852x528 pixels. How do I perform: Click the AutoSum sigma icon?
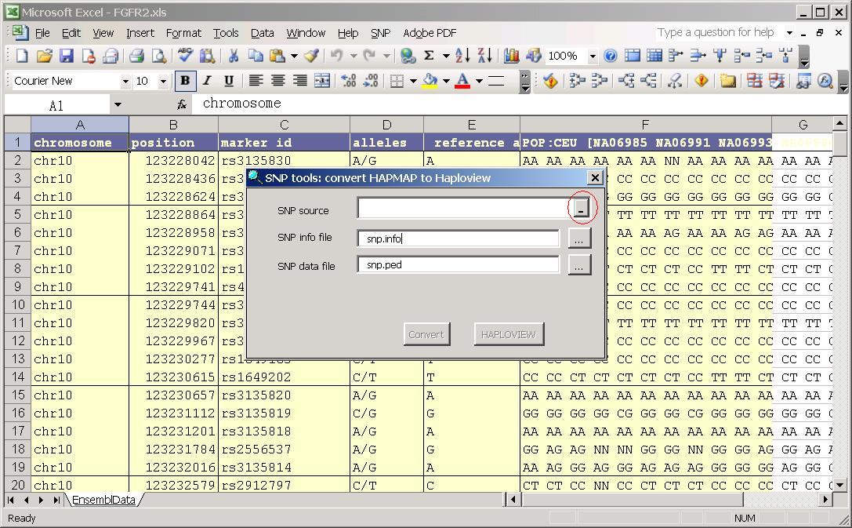coord(429,56)
